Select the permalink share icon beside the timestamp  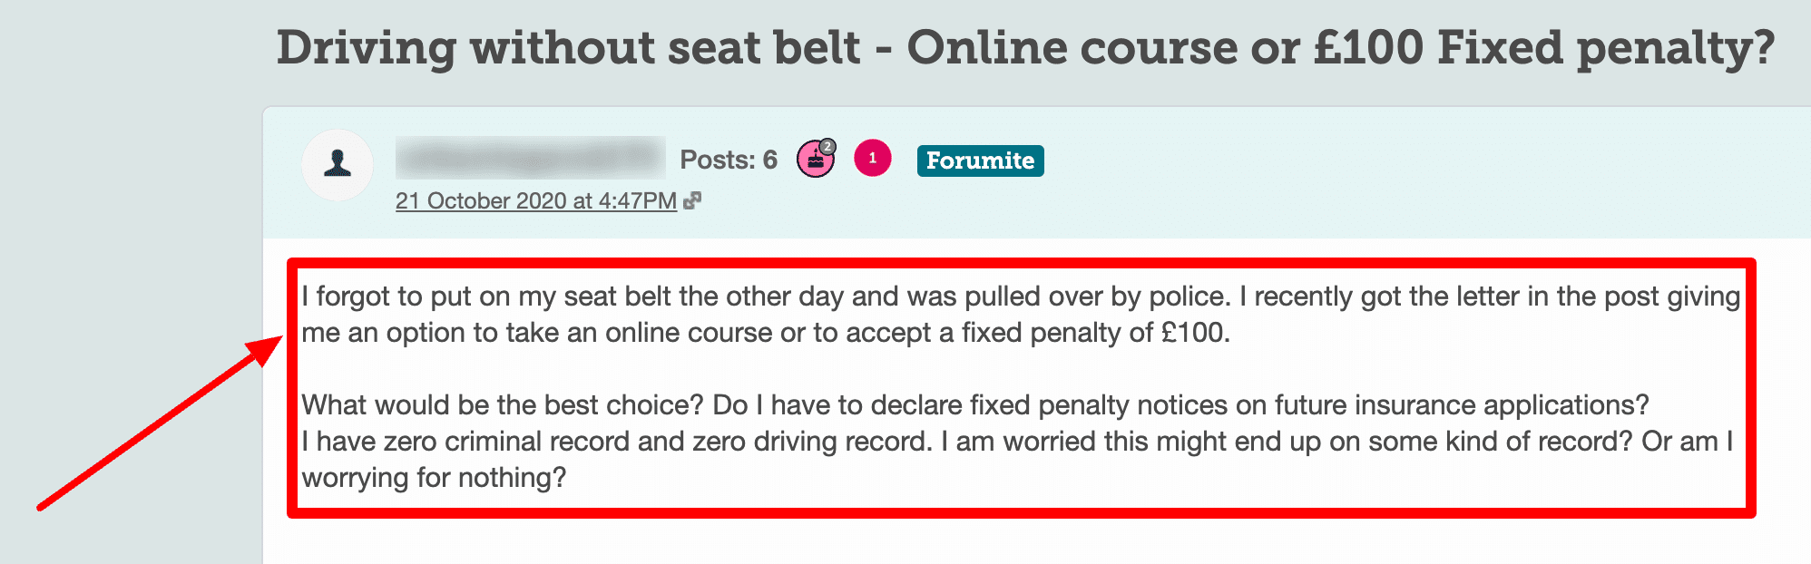[x=692, y=199]
